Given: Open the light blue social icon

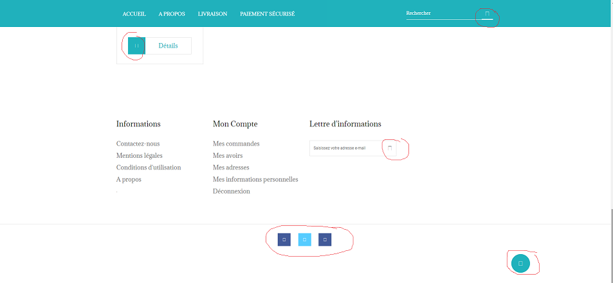Looking at the screenshot, I should [304, 239].
